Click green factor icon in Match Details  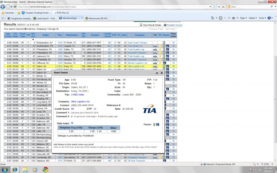pos(154,125)
